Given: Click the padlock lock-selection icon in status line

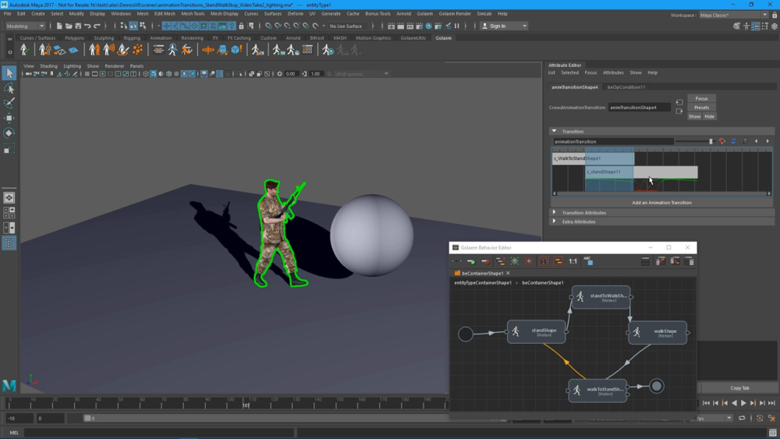Looking at the screenshot, I should (241, 26).
